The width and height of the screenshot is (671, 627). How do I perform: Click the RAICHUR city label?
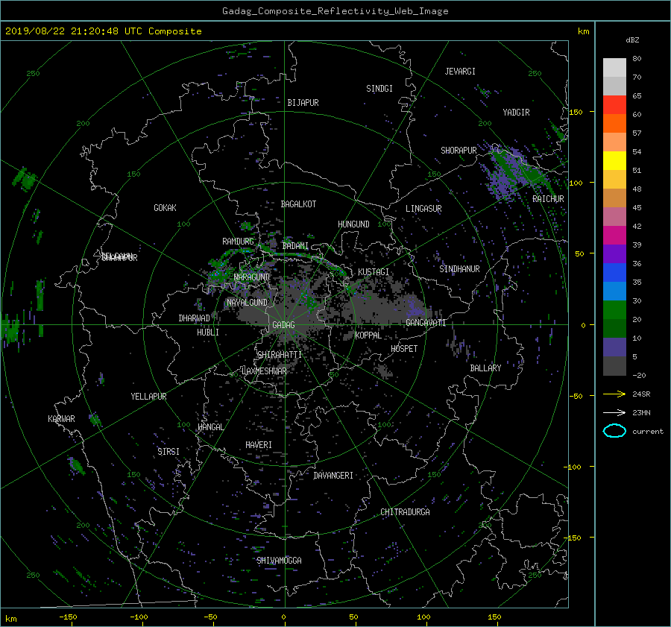pyautogui.click(x=548, y=199)
